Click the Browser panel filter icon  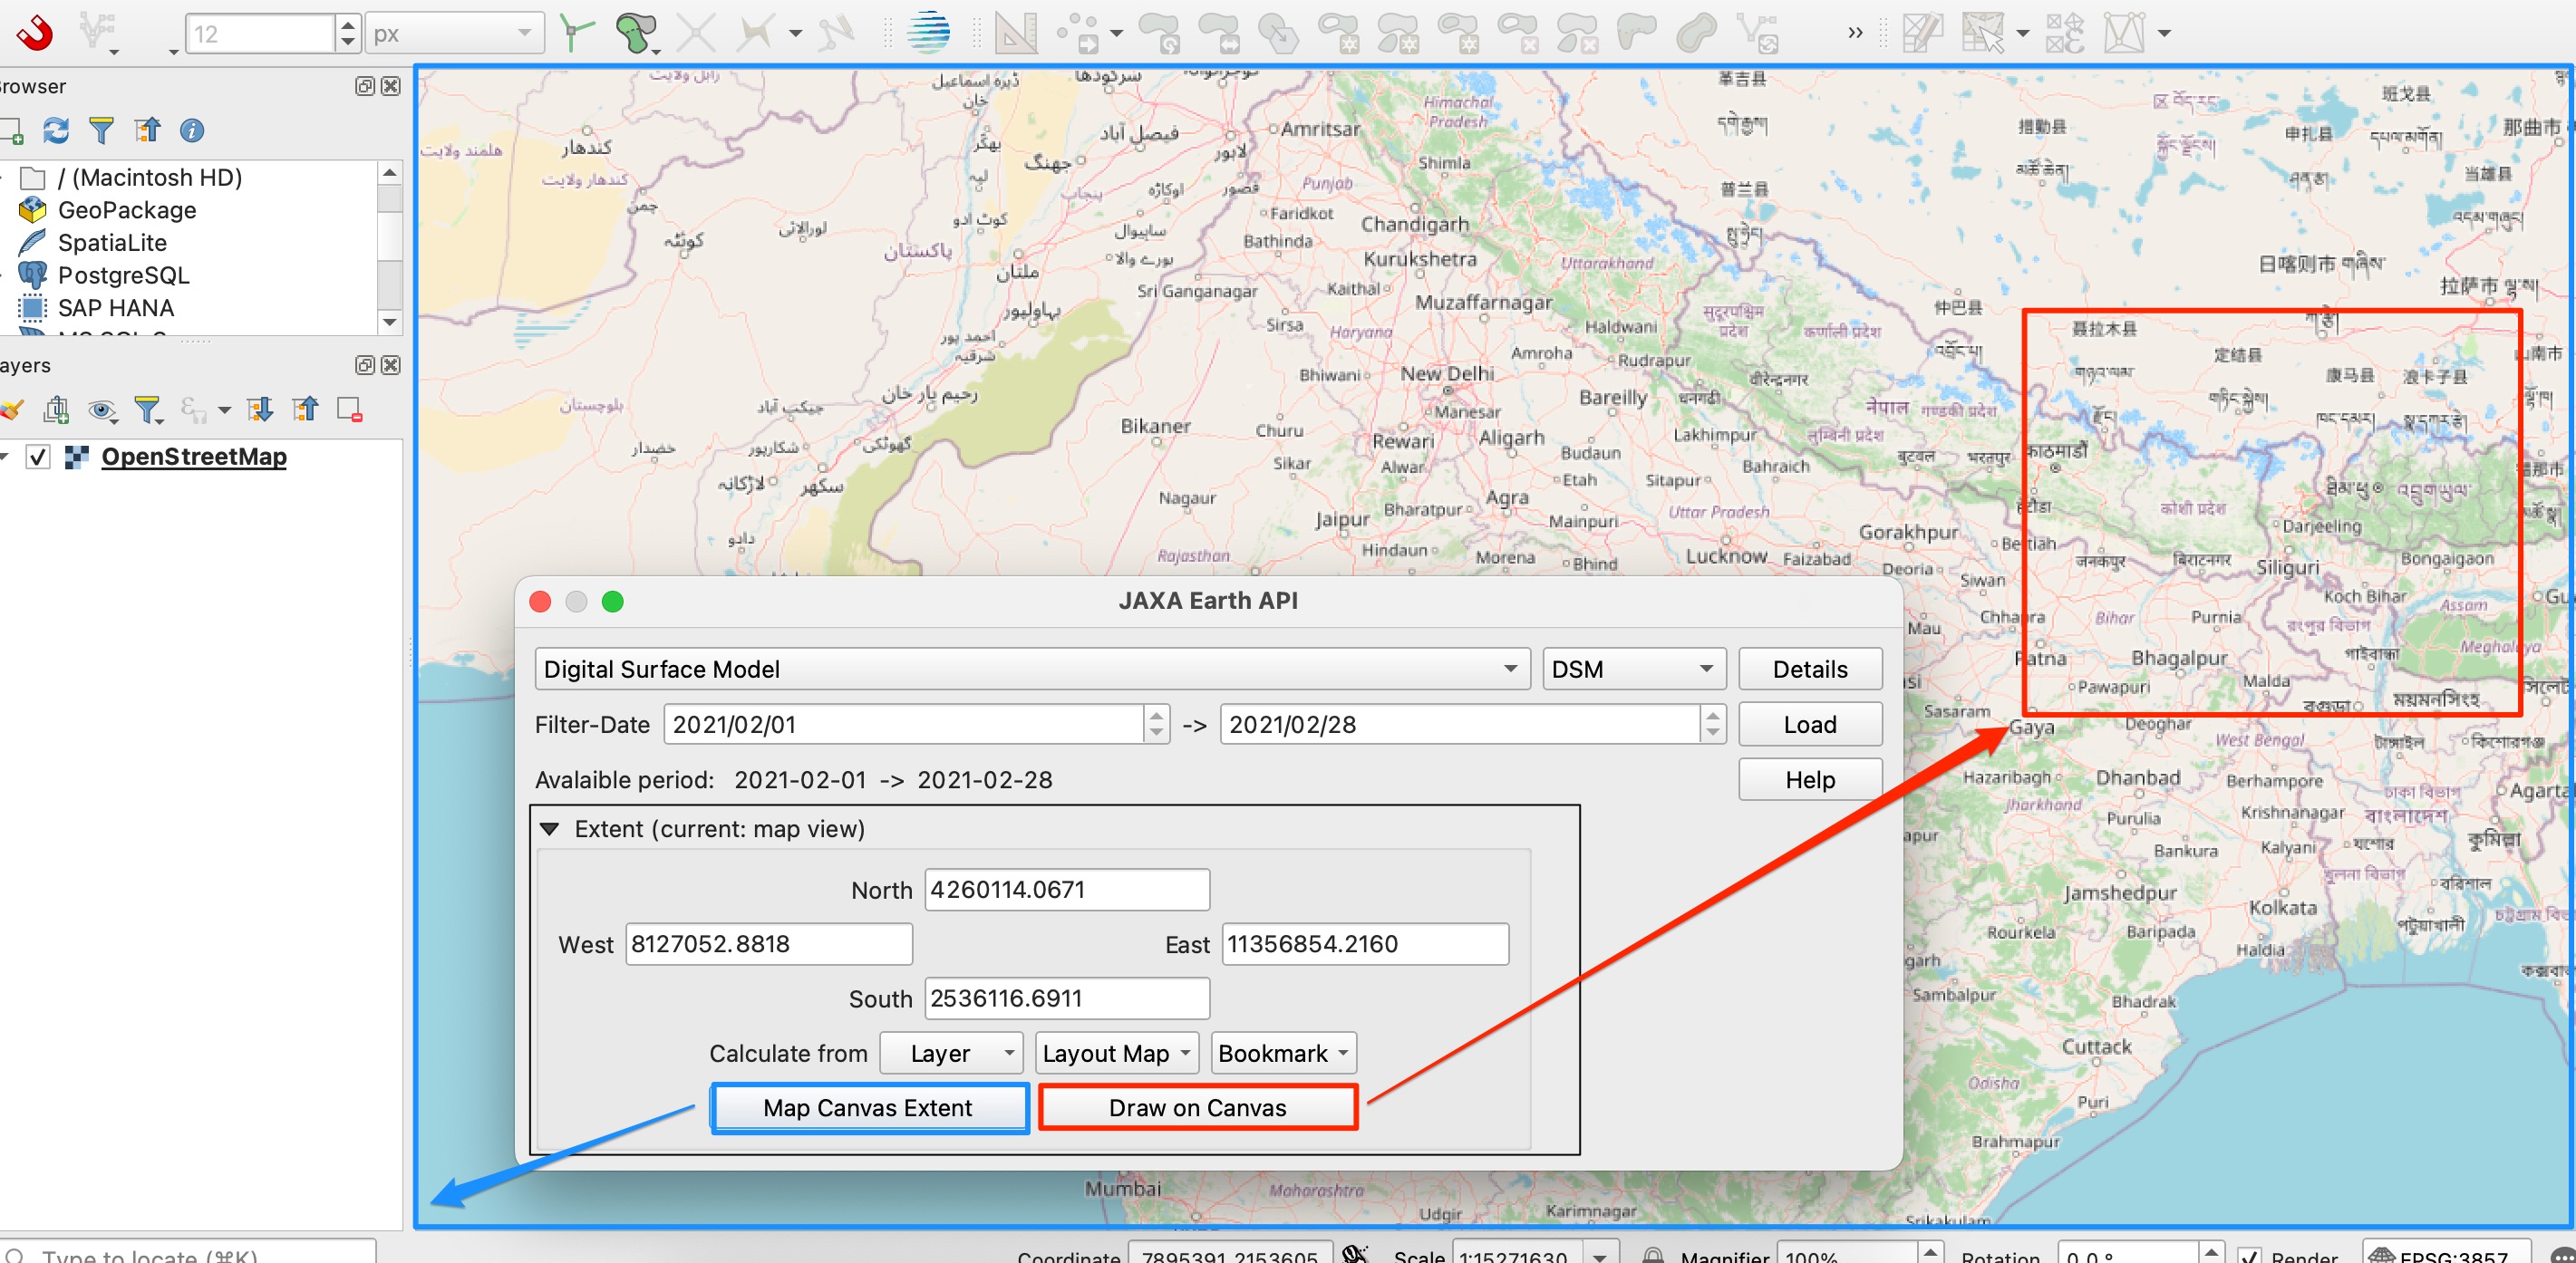(101, 130)
